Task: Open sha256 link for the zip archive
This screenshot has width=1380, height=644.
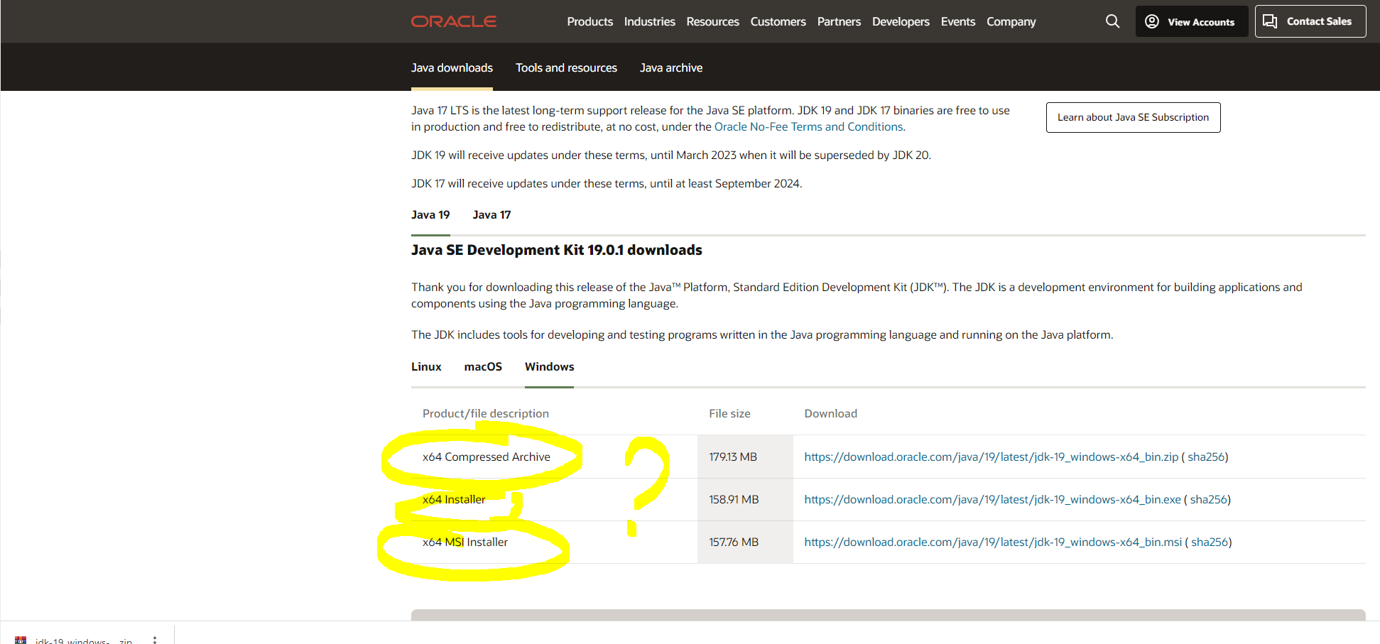Action: tap(1206, 457)
